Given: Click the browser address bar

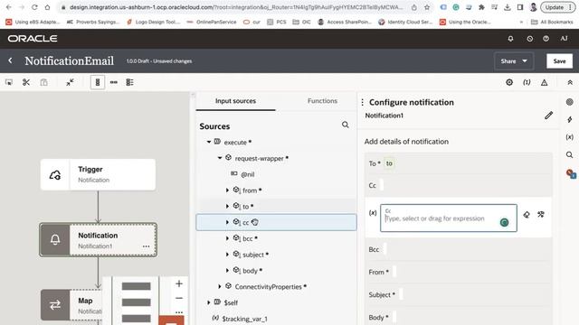Looking at the screenshot, I should click(236, 7).
